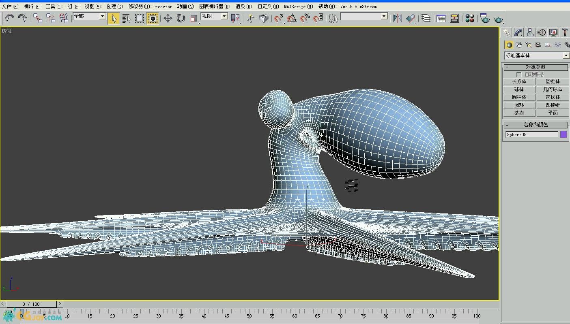Select the Move tool
Image resolution: width=570 pixels, height=324 pixels.
click(x=168, y=18)
